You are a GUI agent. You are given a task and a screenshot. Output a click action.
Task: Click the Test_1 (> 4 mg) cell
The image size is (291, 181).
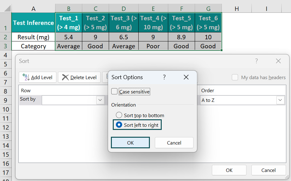69,22
